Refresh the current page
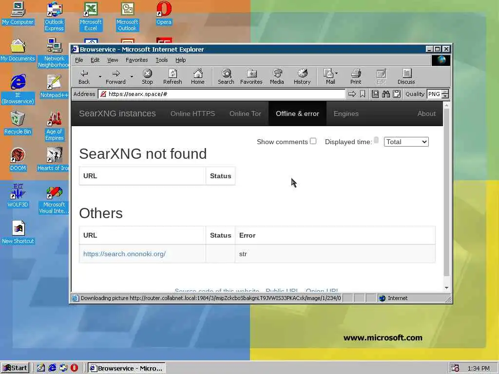499x374 pixels. point(173,77)
